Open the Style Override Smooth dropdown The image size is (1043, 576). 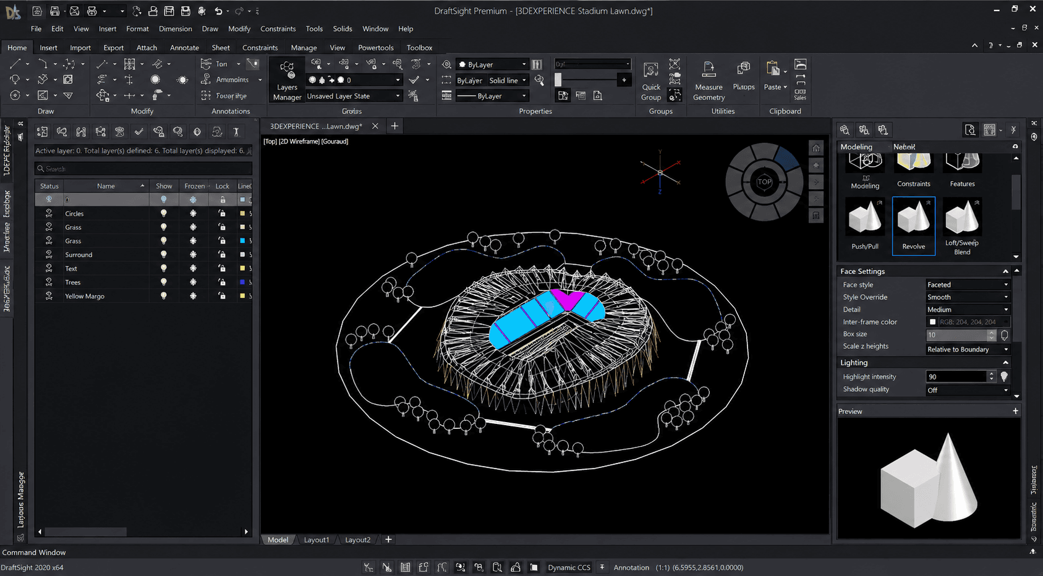click(968, 297)
